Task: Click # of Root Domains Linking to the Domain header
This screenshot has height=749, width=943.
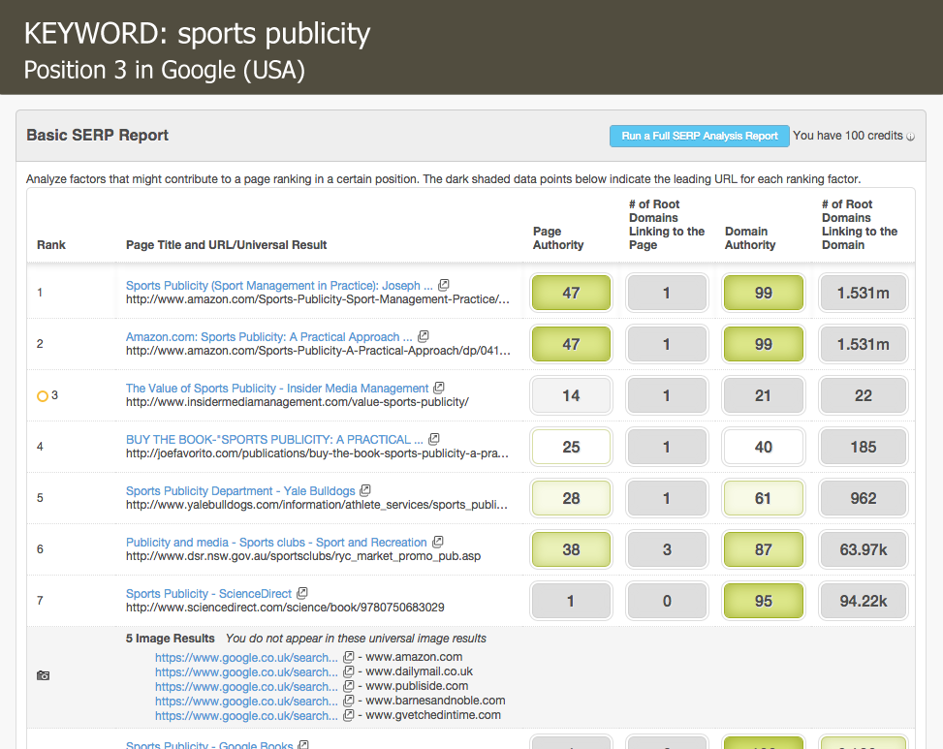Action: (x=860, y=225)
